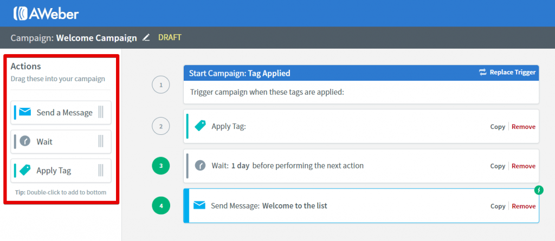Select the envelope icon in Send a Message action
Viewport: 555px width, 241px height.
(25, 112)
